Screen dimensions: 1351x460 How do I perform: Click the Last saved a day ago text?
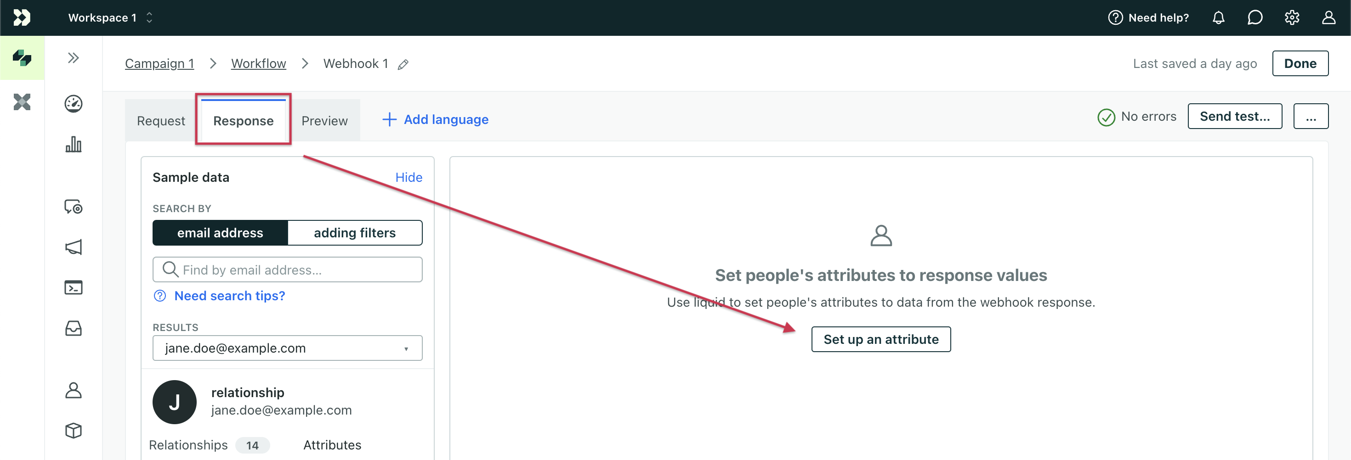(x=1195, y=63)
